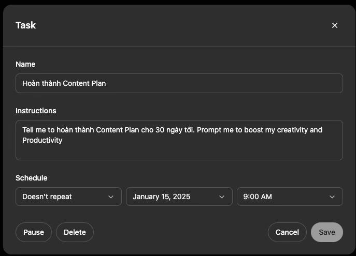Click the chevron arrow beside "Doesn't repeat"
The image size is (356, 256).
coord(110,197)
